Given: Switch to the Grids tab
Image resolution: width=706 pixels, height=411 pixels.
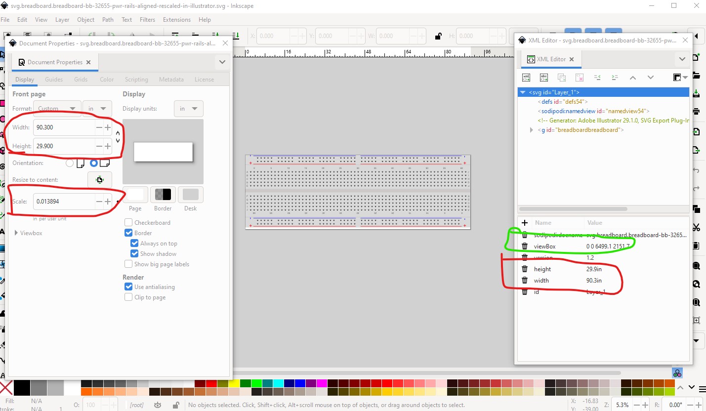Looking at the screenshot, I should pyautogui.click(x=81, y=80).
